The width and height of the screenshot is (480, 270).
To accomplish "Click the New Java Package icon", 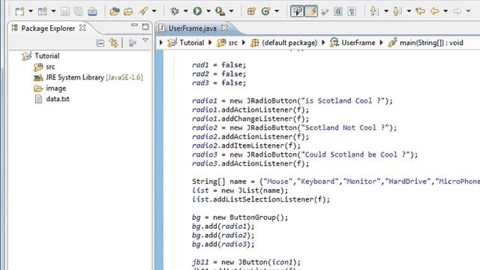I will click(251, 11).
